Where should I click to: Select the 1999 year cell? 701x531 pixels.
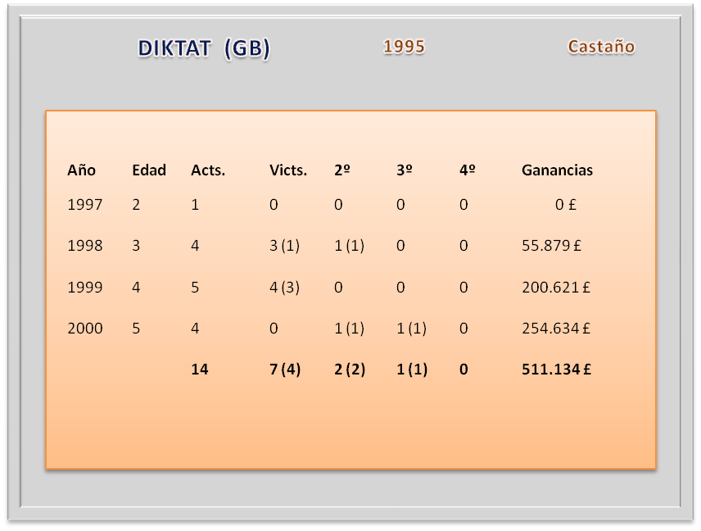click(85, 288)
